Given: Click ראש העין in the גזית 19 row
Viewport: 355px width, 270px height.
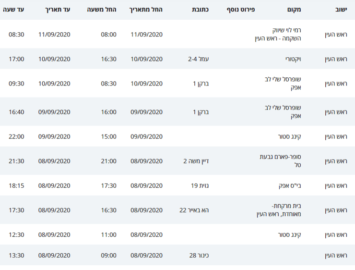Looking at the screenshot, I should 336,185.
